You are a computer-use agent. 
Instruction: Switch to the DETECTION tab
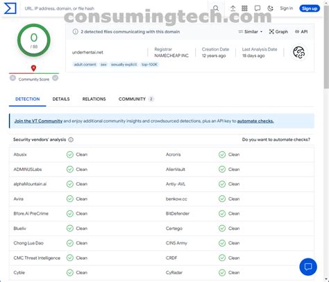click(28, 99)
